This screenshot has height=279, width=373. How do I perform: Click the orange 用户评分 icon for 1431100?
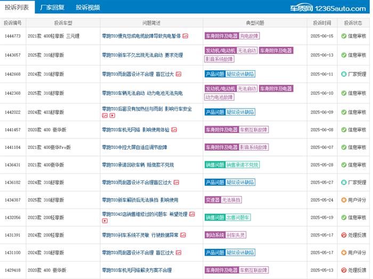pyautogui.click(x=344, y=252)
